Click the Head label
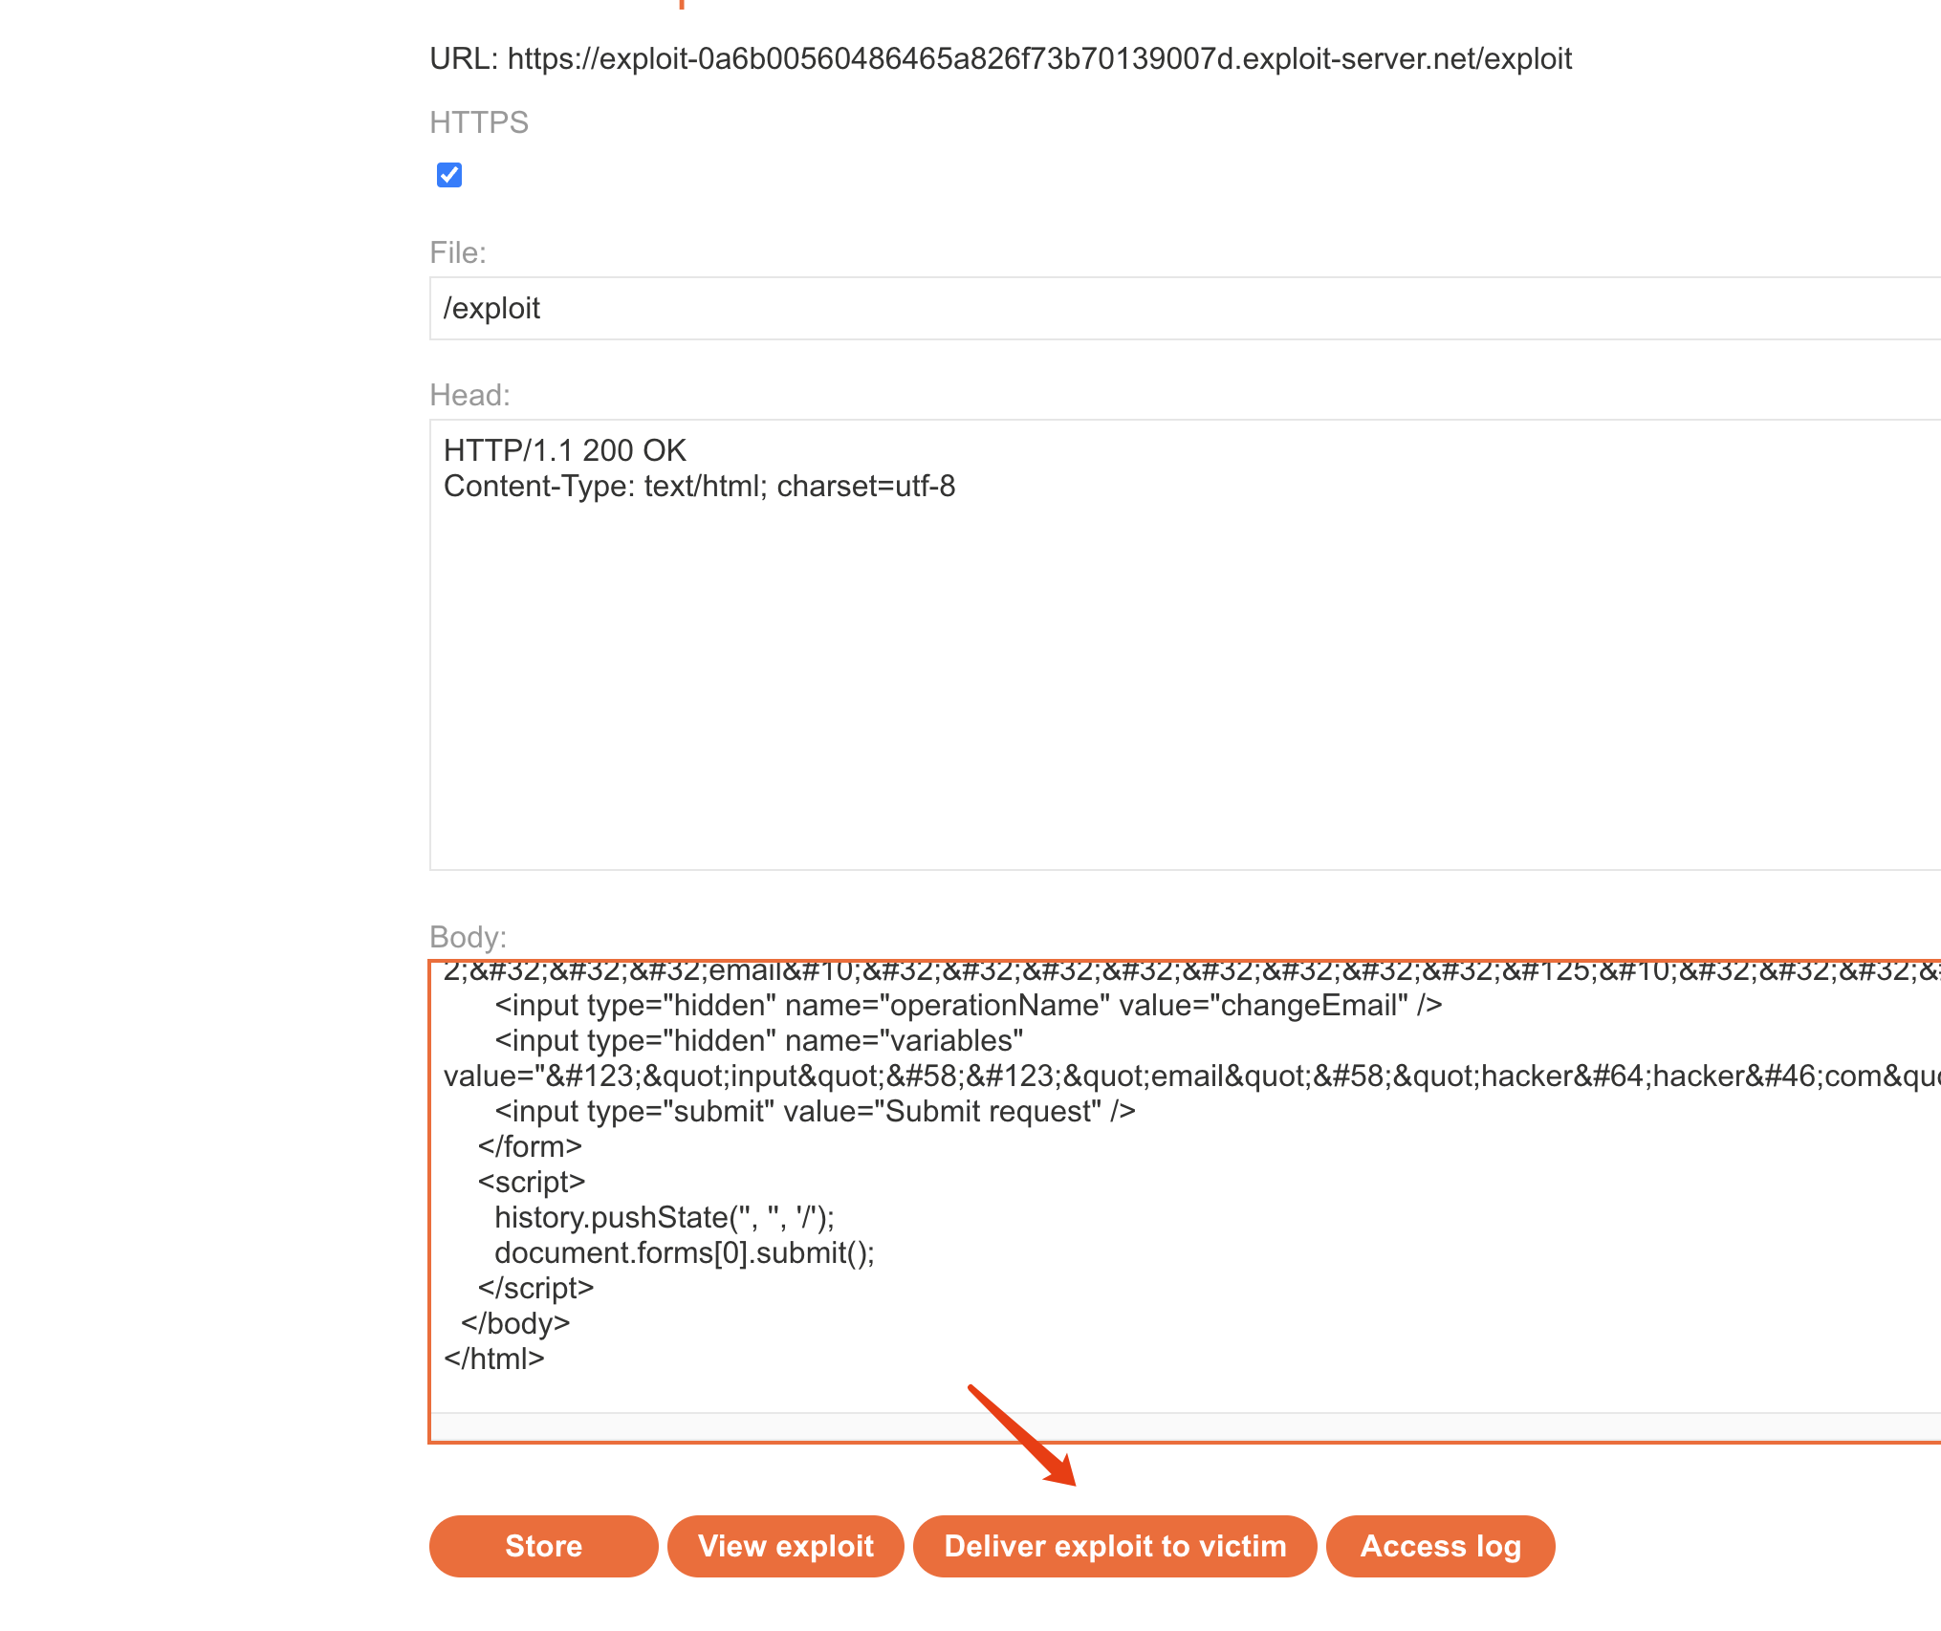This screenshot has height=1631, width=1941. coord(469,395)
